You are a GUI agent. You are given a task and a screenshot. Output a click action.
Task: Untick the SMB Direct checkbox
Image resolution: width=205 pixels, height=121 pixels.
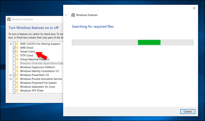coord(14,48)
